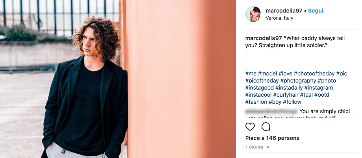This screenshot has height=158, width=362.
Task: Open Verona, Italy location link
Action: tap(279, 18)
